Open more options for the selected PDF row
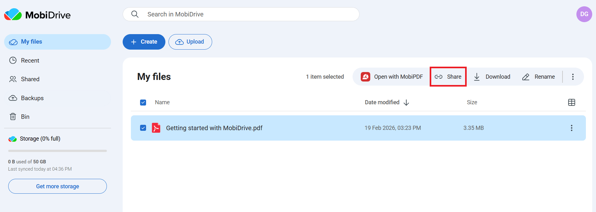596x212 pixels. tap(571, 128)
